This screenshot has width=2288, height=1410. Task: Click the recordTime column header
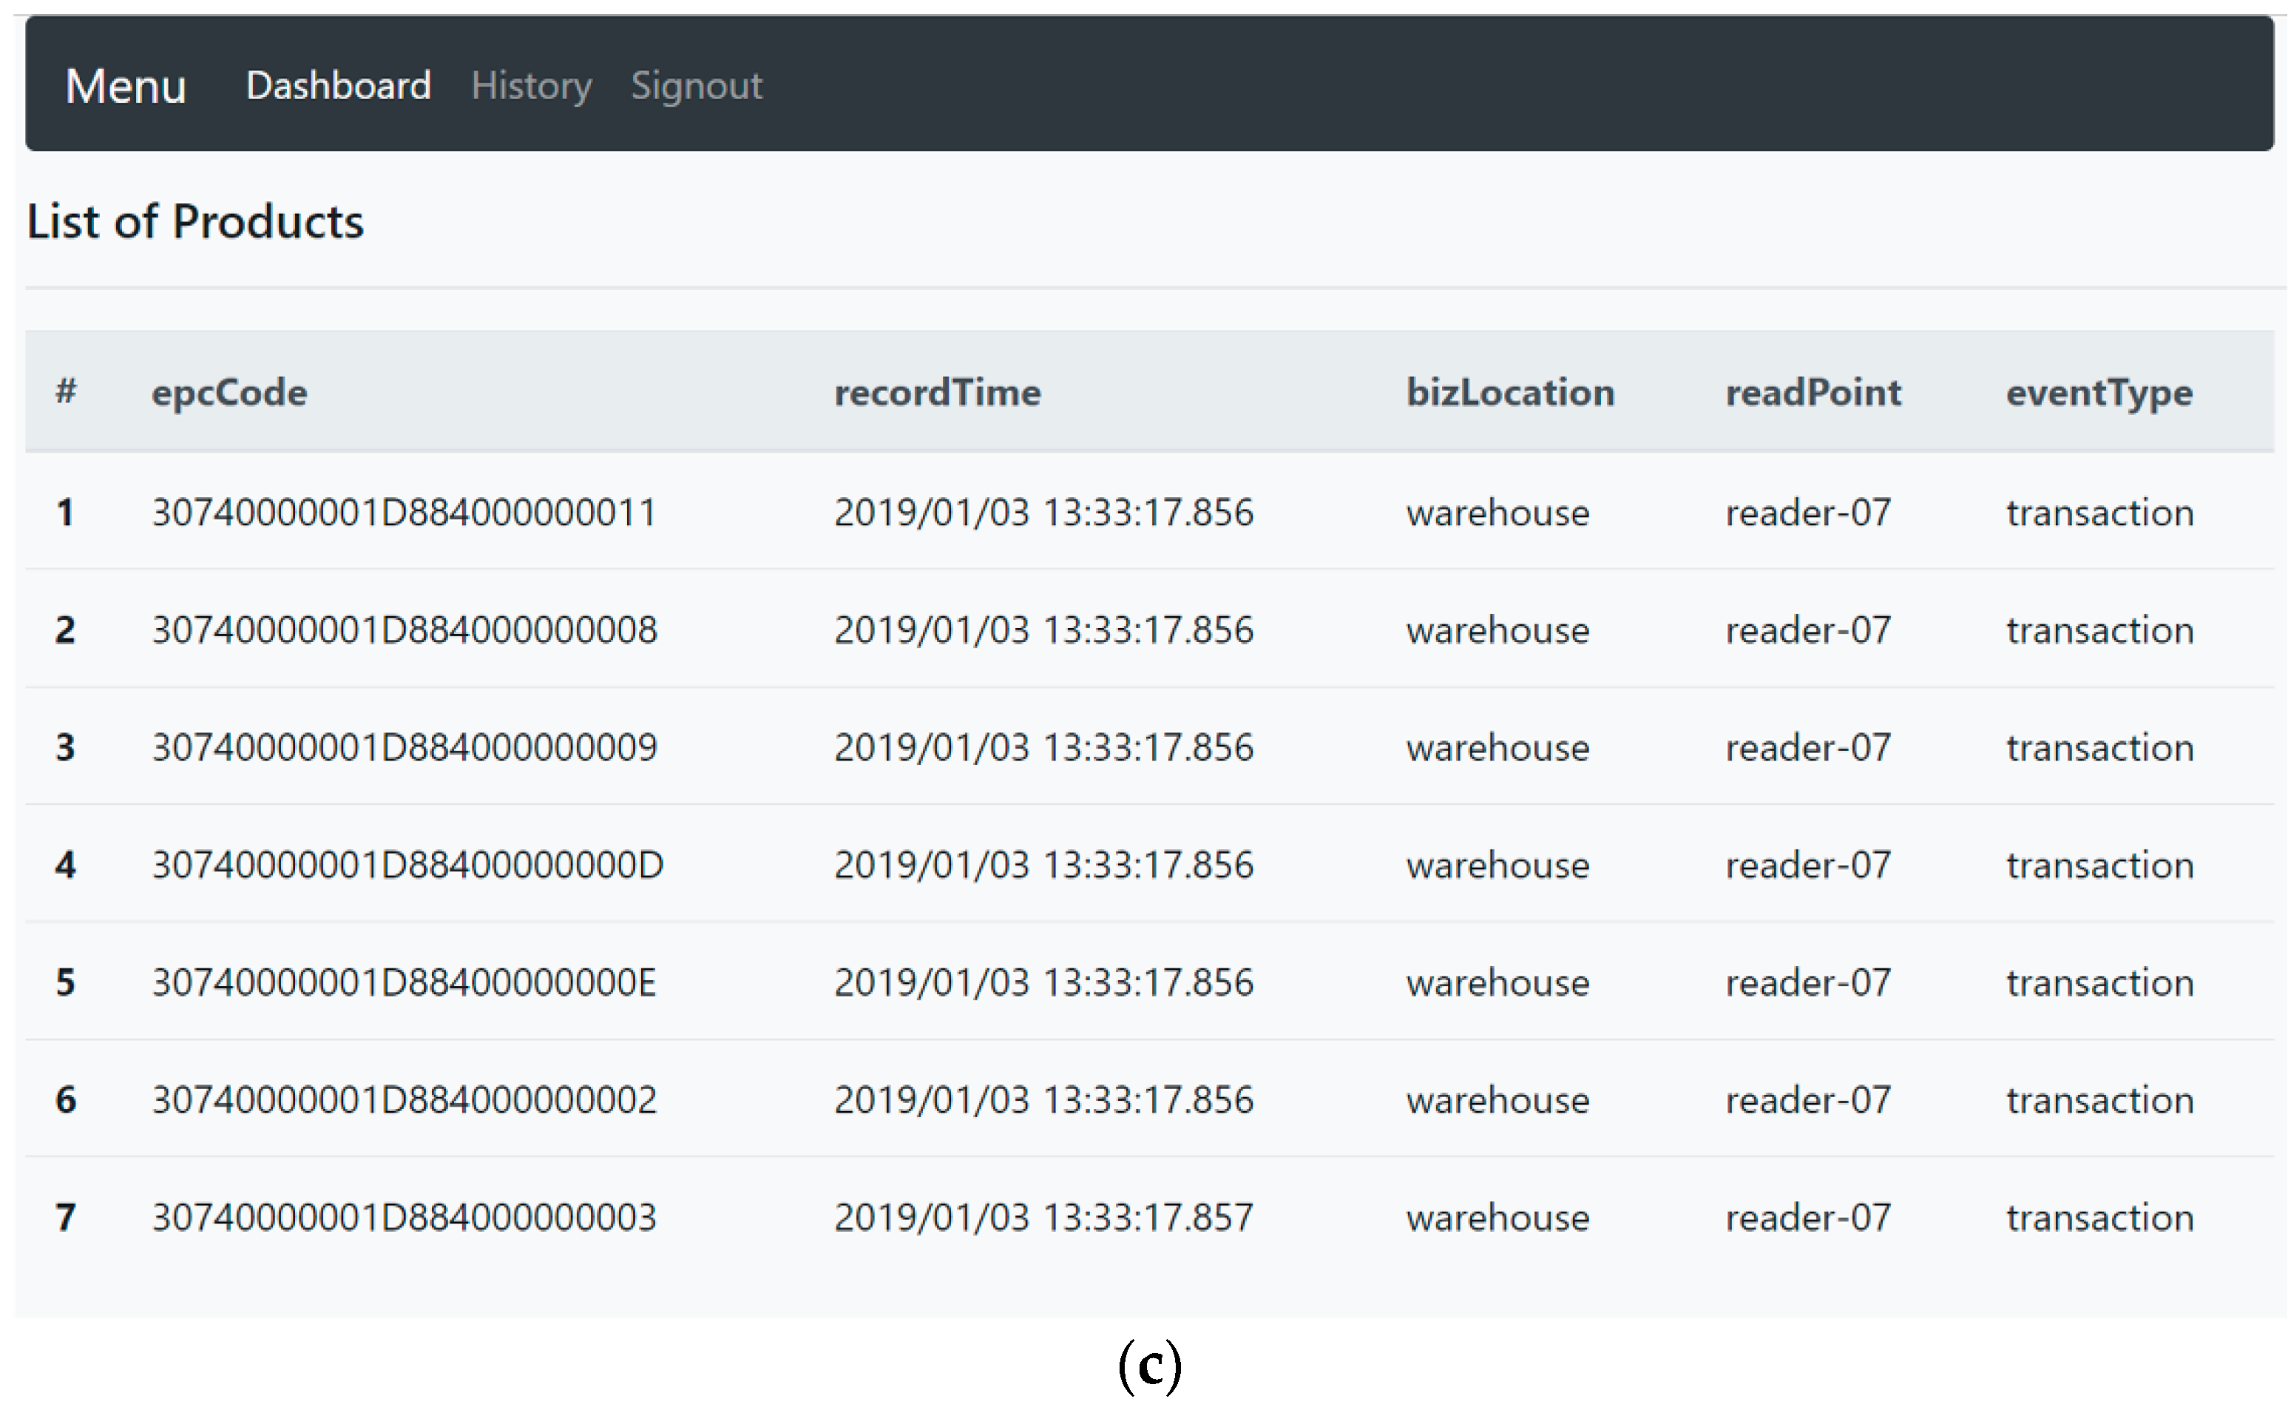937,393
